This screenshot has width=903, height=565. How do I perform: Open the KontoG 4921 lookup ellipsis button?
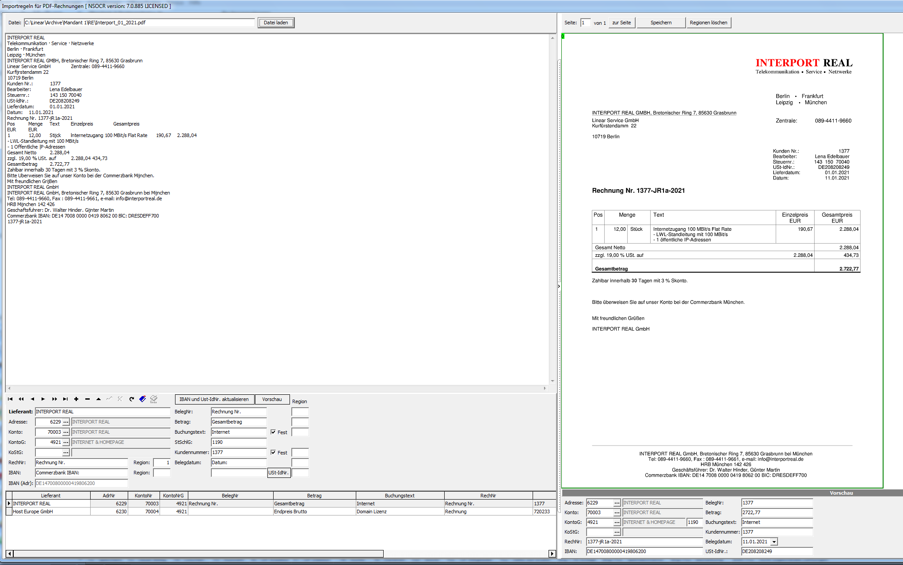coord(66,442)
